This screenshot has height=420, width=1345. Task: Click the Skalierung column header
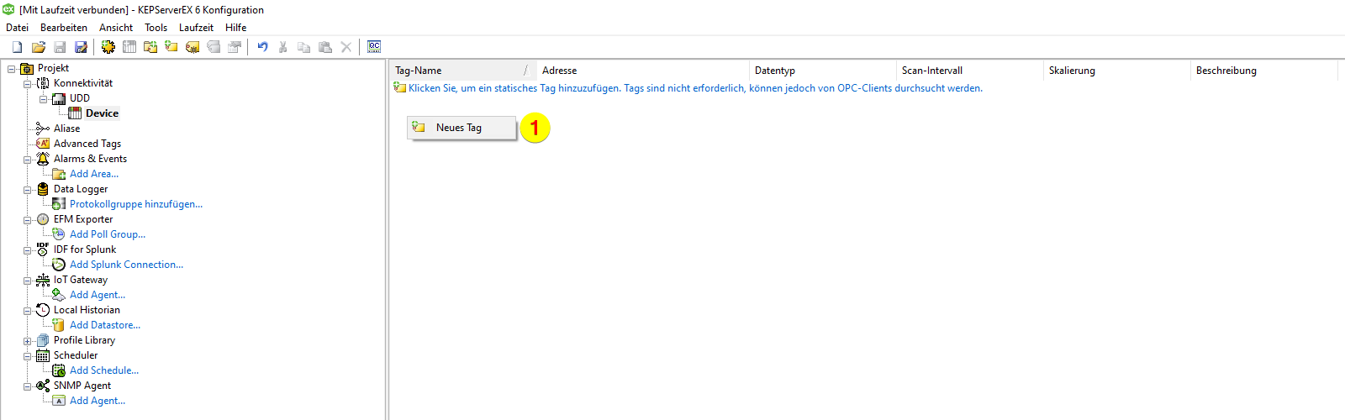click(1117, 71)
